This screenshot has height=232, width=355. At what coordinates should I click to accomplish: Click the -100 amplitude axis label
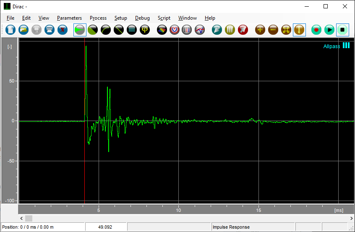[x=10, y=201]
